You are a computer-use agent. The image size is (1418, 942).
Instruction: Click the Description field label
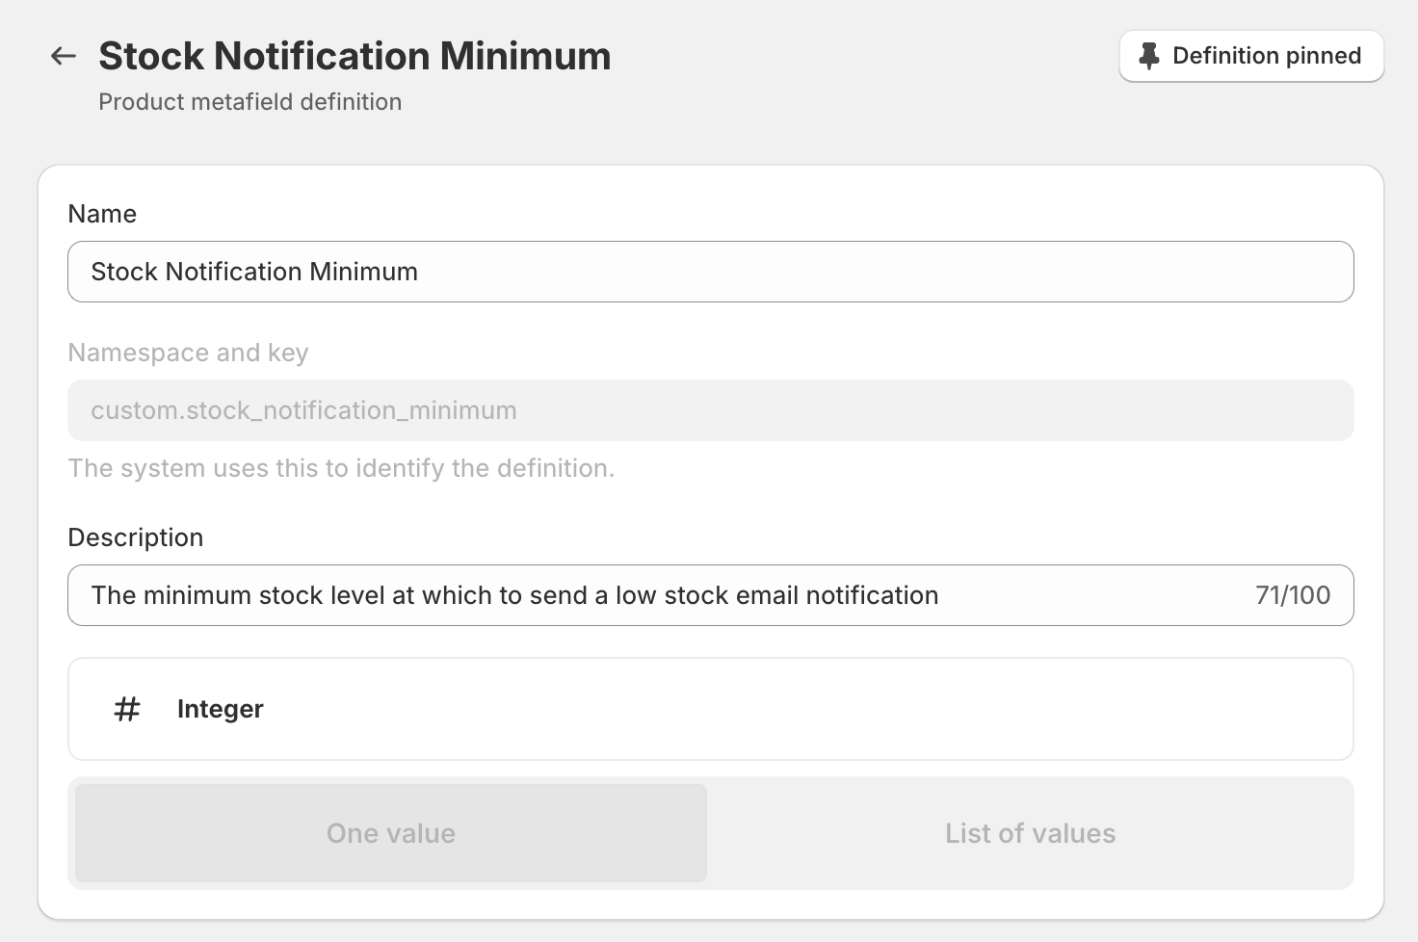[x=136, y=537]
